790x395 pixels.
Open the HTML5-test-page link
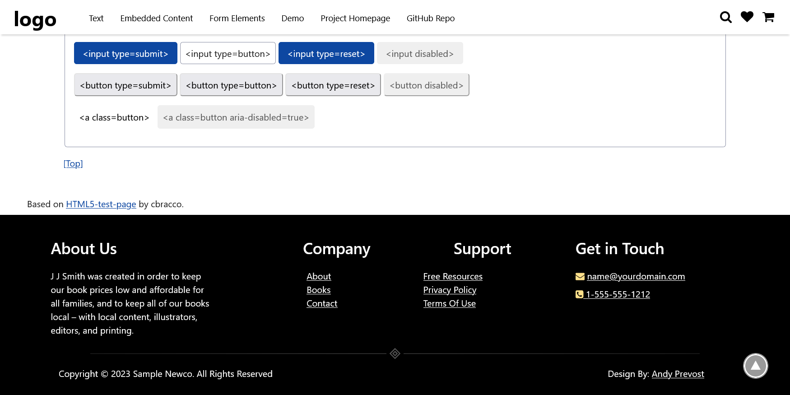point(101,204)
